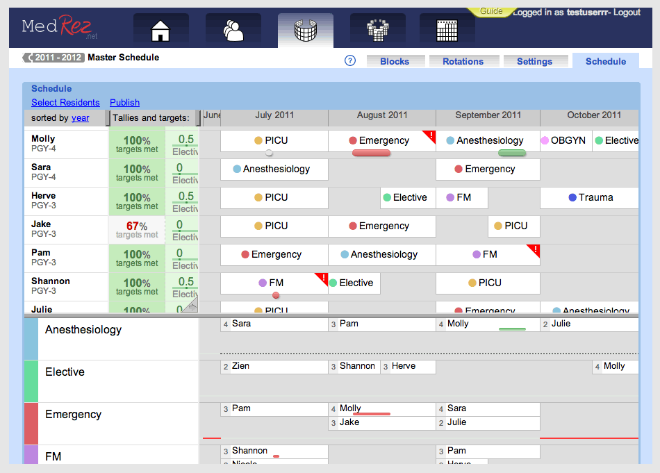
Task: Open the calendar grid icon
Action: click(x=447, y=30)
